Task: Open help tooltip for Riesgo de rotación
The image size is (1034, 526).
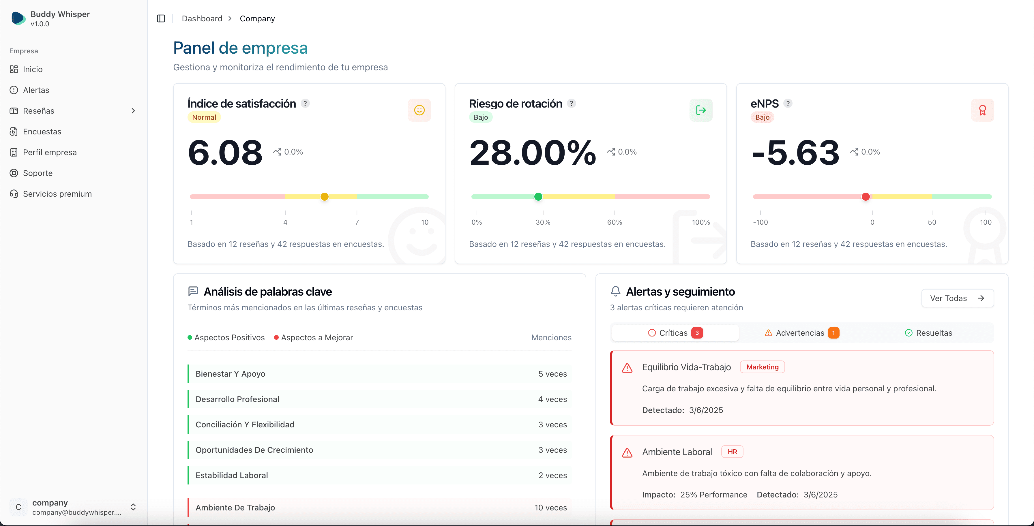Action: tap(572, 104)
